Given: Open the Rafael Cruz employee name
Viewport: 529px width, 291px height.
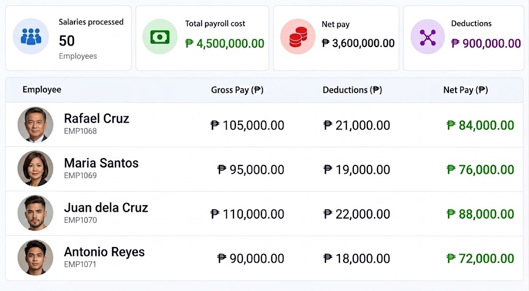Looking at the screenshot, I should [x=97, y=118].
